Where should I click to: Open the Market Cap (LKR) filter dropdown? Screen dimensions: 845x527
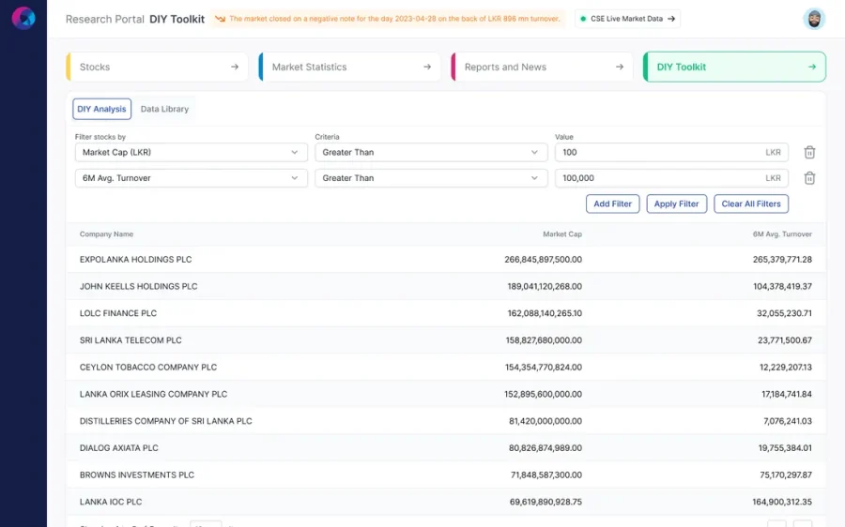click(192, 152)
